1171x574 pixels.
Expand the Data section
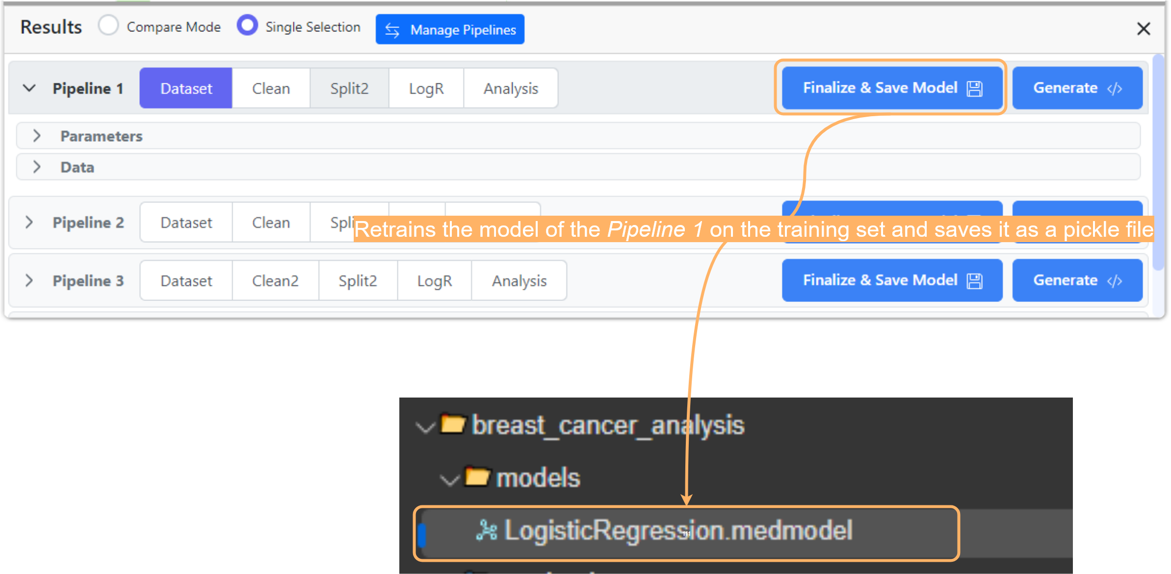[x=36, y=167]
